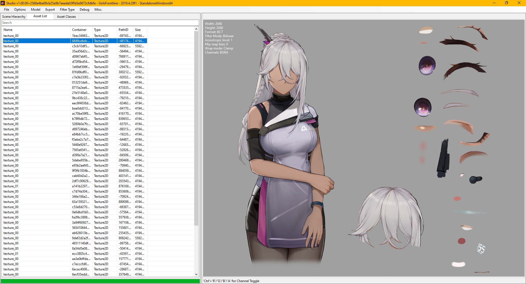Select the row with container 8715a2ea6...
This screenshot has height=284, width=526.
pyautogui.click(x=75, y=88)
